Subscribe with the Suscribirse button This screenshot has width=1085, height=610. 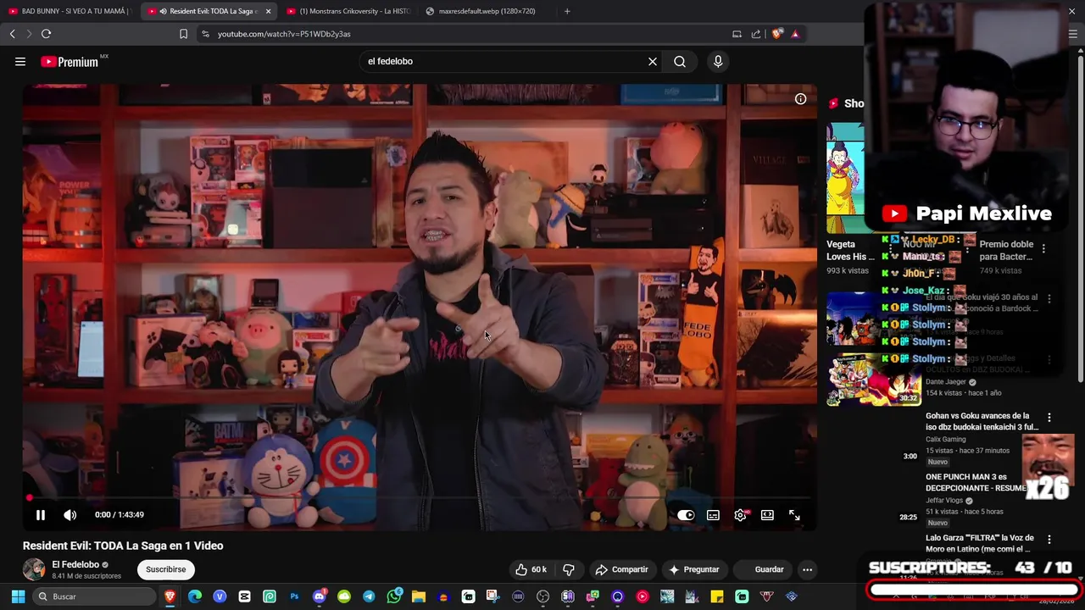[165, 569]
